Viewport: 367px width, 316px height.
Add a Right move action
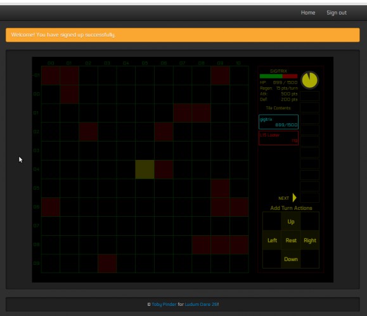pos(310,240)
